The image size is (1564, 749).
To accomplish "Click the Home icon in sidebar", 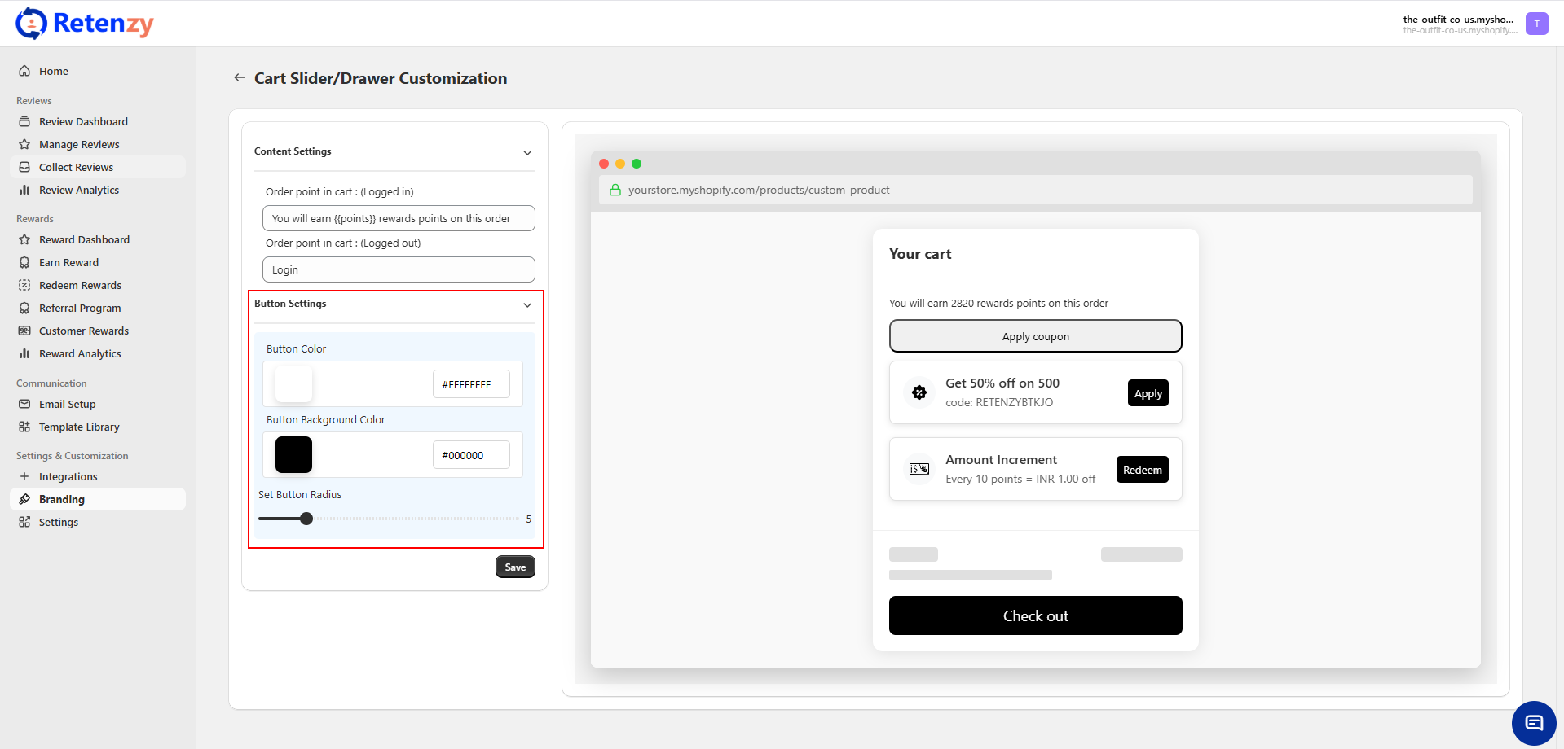I will pos(24,72).
